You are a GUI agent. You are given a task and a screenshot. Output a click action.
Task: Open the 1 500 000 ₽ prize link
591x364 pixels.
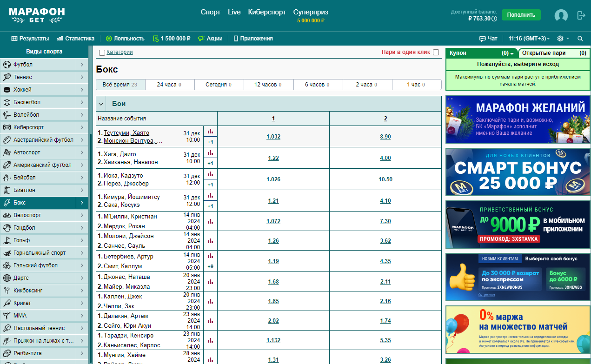(172, 39)
